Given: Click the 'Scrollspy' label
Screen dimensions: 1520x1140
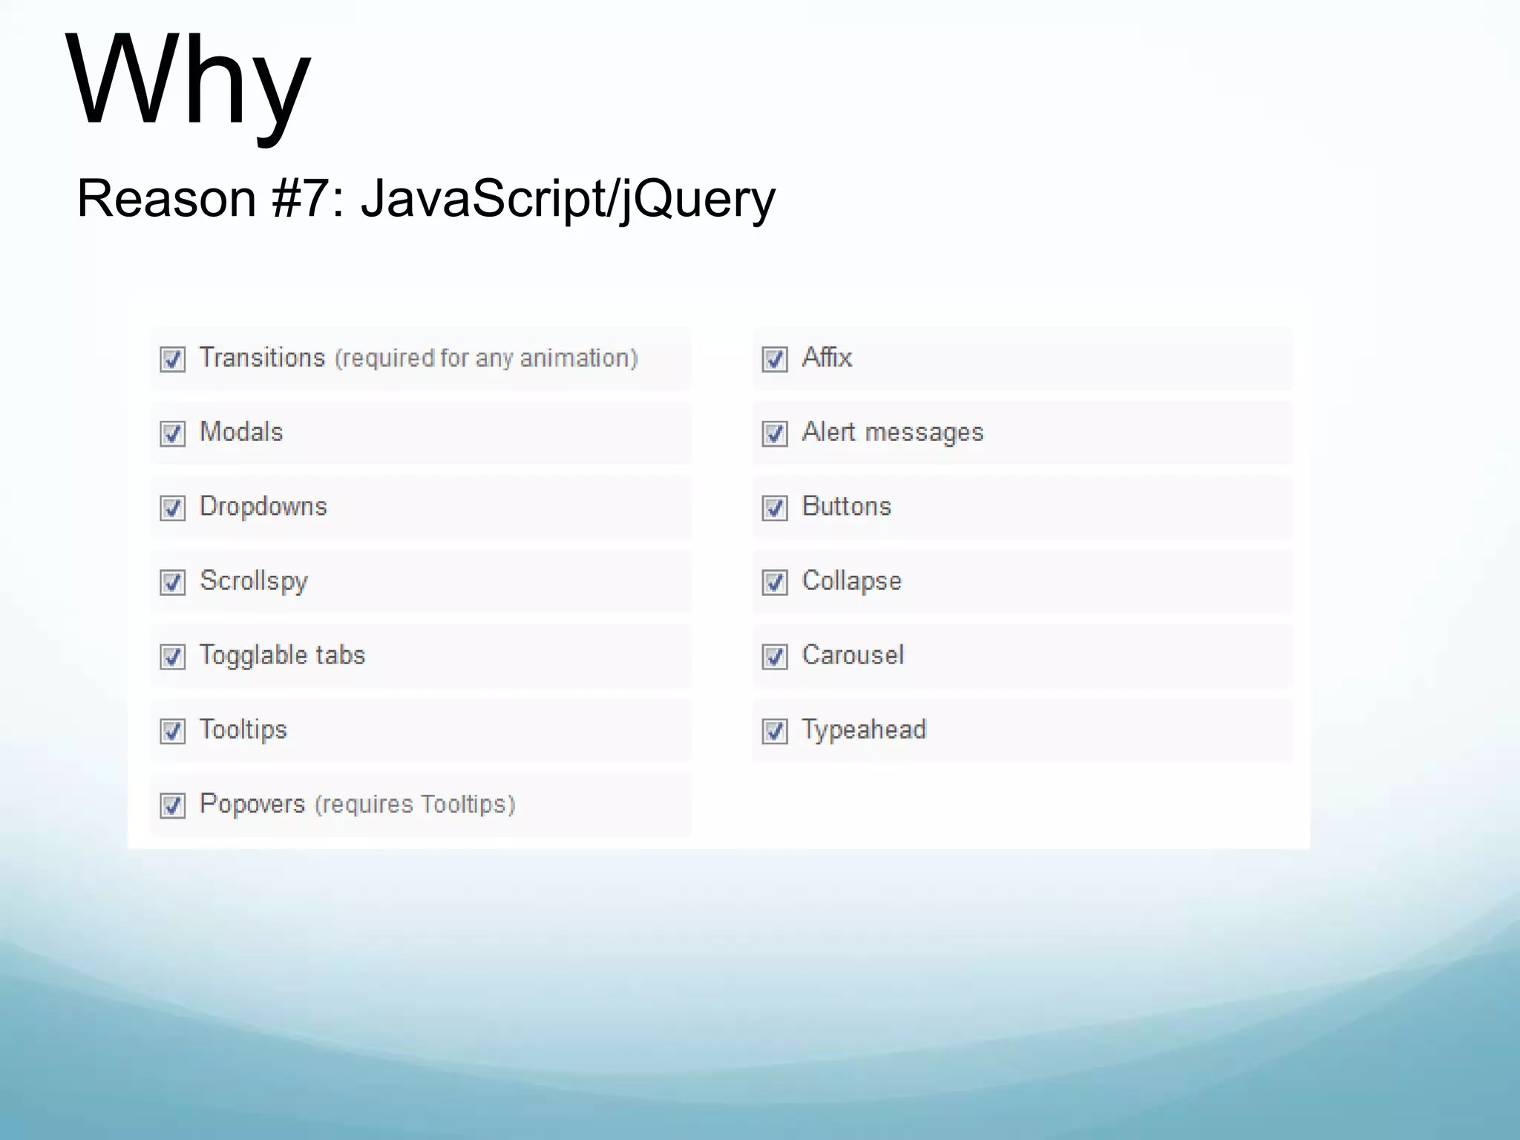Looking at the screenshot, I should point(254,581).
